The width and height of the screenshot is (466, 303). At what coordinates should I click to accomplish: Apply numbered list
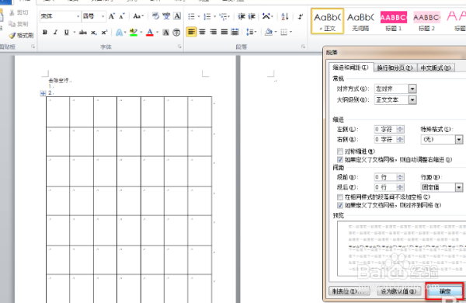(207, 16)
